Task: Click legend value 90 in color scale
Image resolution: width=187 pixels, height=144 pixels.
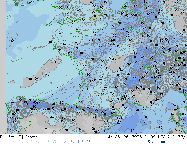Action: (64, 142)
